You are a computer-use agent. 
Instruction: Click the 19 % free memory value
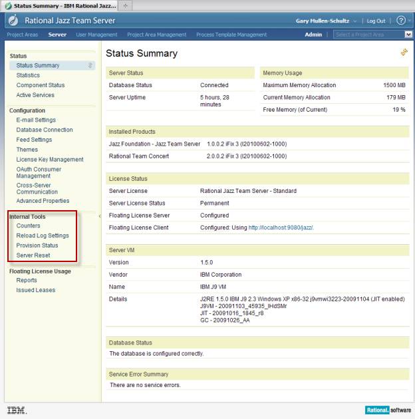398,110
